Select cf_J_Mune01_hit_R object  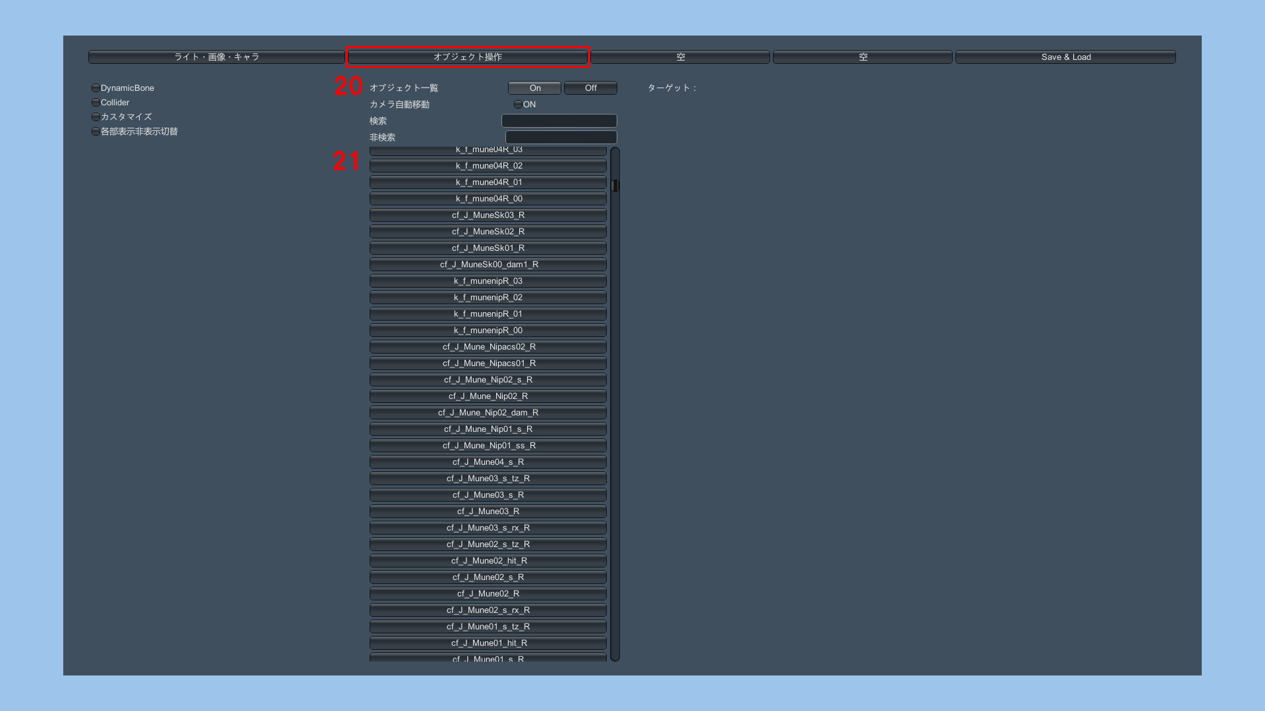click(488, 643)
